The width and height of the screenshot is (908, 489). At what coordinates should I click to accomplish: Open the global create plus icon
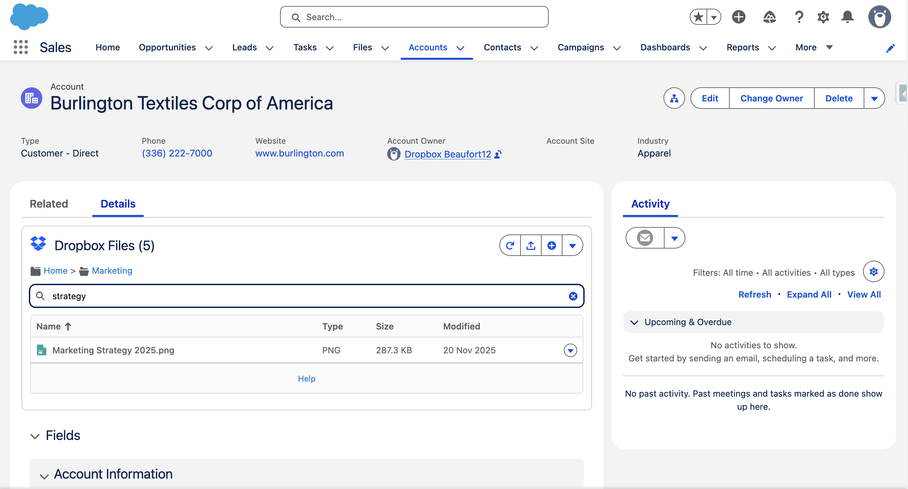[738, 17]
